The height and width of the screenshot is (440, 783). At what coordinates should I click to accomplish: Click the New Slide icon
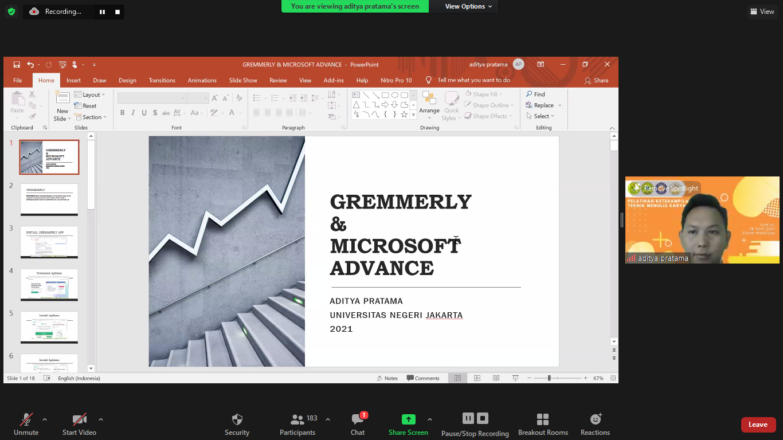coord(62,97)
